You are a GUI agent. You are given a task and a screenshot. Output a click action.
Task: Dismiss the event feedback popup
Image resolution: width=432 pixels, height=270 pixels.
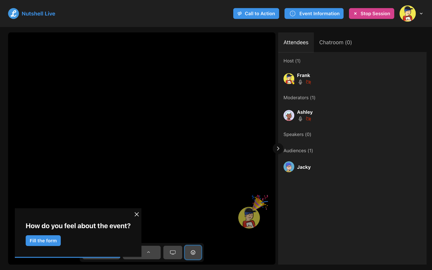pos(136,214)
